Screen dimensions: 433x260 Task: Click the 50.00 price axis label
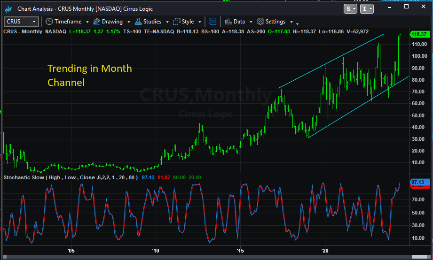[x=418, y=115]
